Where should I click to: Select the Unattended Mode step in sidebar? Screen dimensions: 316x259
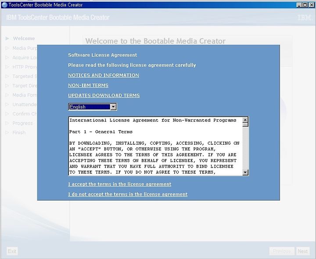25,104
